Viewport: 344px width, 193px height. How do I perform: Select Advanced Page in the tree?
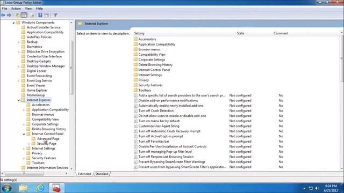(x=48, y=138)
